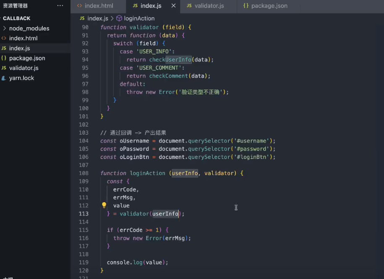The width and height of the screenshot is (384, 279).
Task: Click the JS icon beside index.js in the explorer
Action: (4, 48)
